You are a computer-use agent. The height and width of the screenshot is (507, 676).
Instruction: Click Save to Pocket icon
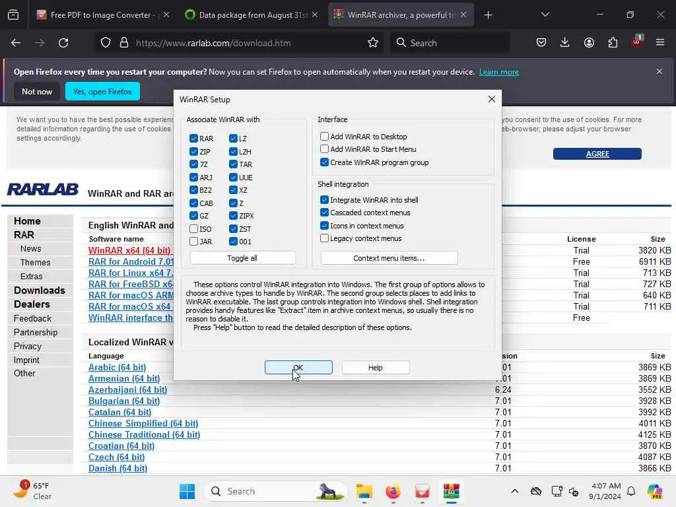point(541,42)
